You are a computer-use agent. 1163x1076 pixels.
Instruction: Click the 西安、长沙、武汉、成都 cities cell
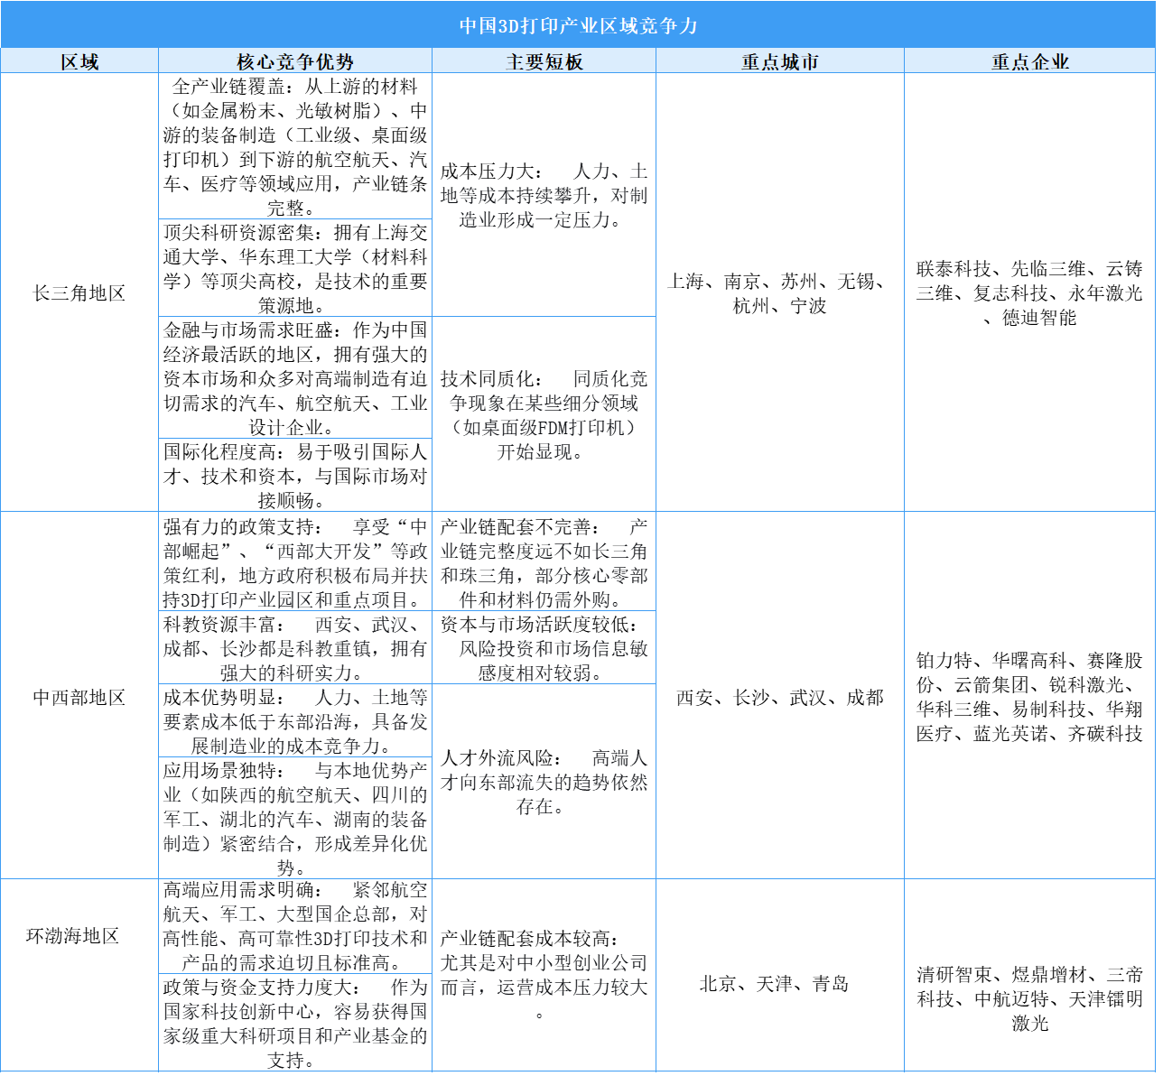pyautogui.click(x=779, y=697)
